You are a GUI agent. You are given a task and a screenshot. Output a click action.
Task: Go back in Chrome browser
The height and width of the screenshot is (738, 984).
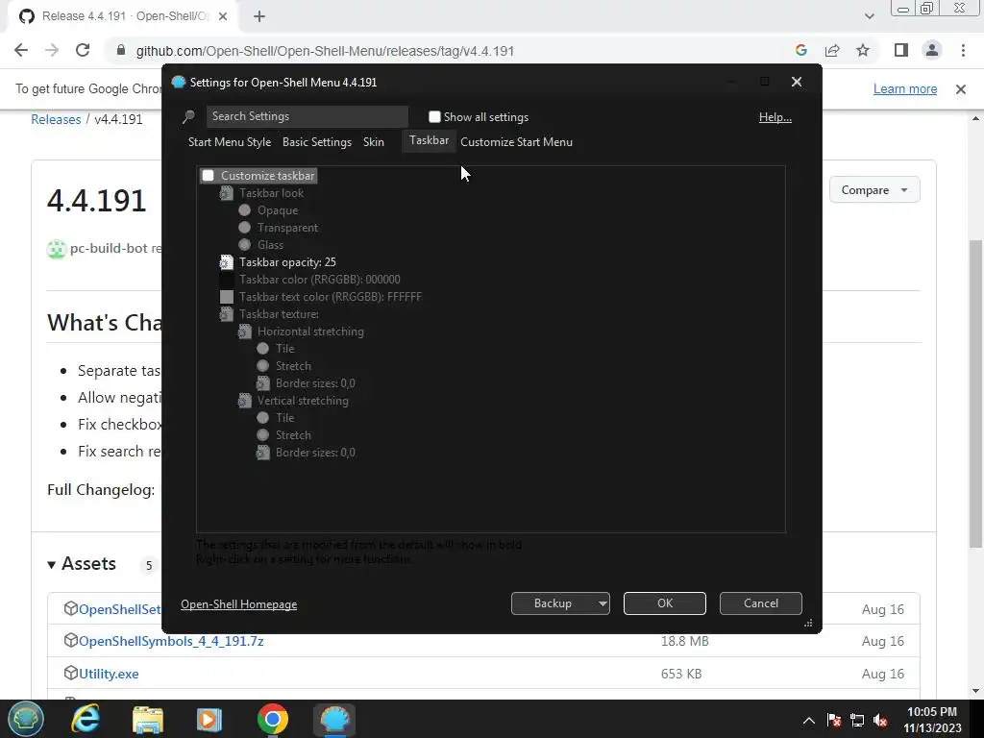21,50
